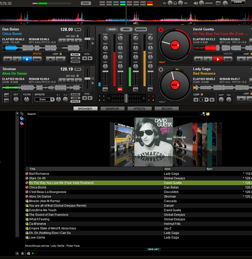Enable PFL on orange mixer channel
252x259 pixels.
tap(150, 90)
